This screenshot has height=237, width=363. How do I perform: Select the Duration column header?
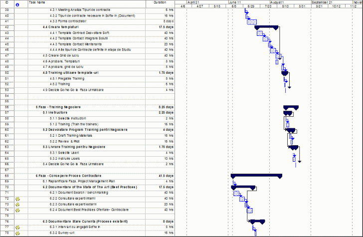(x=160, y=2)
